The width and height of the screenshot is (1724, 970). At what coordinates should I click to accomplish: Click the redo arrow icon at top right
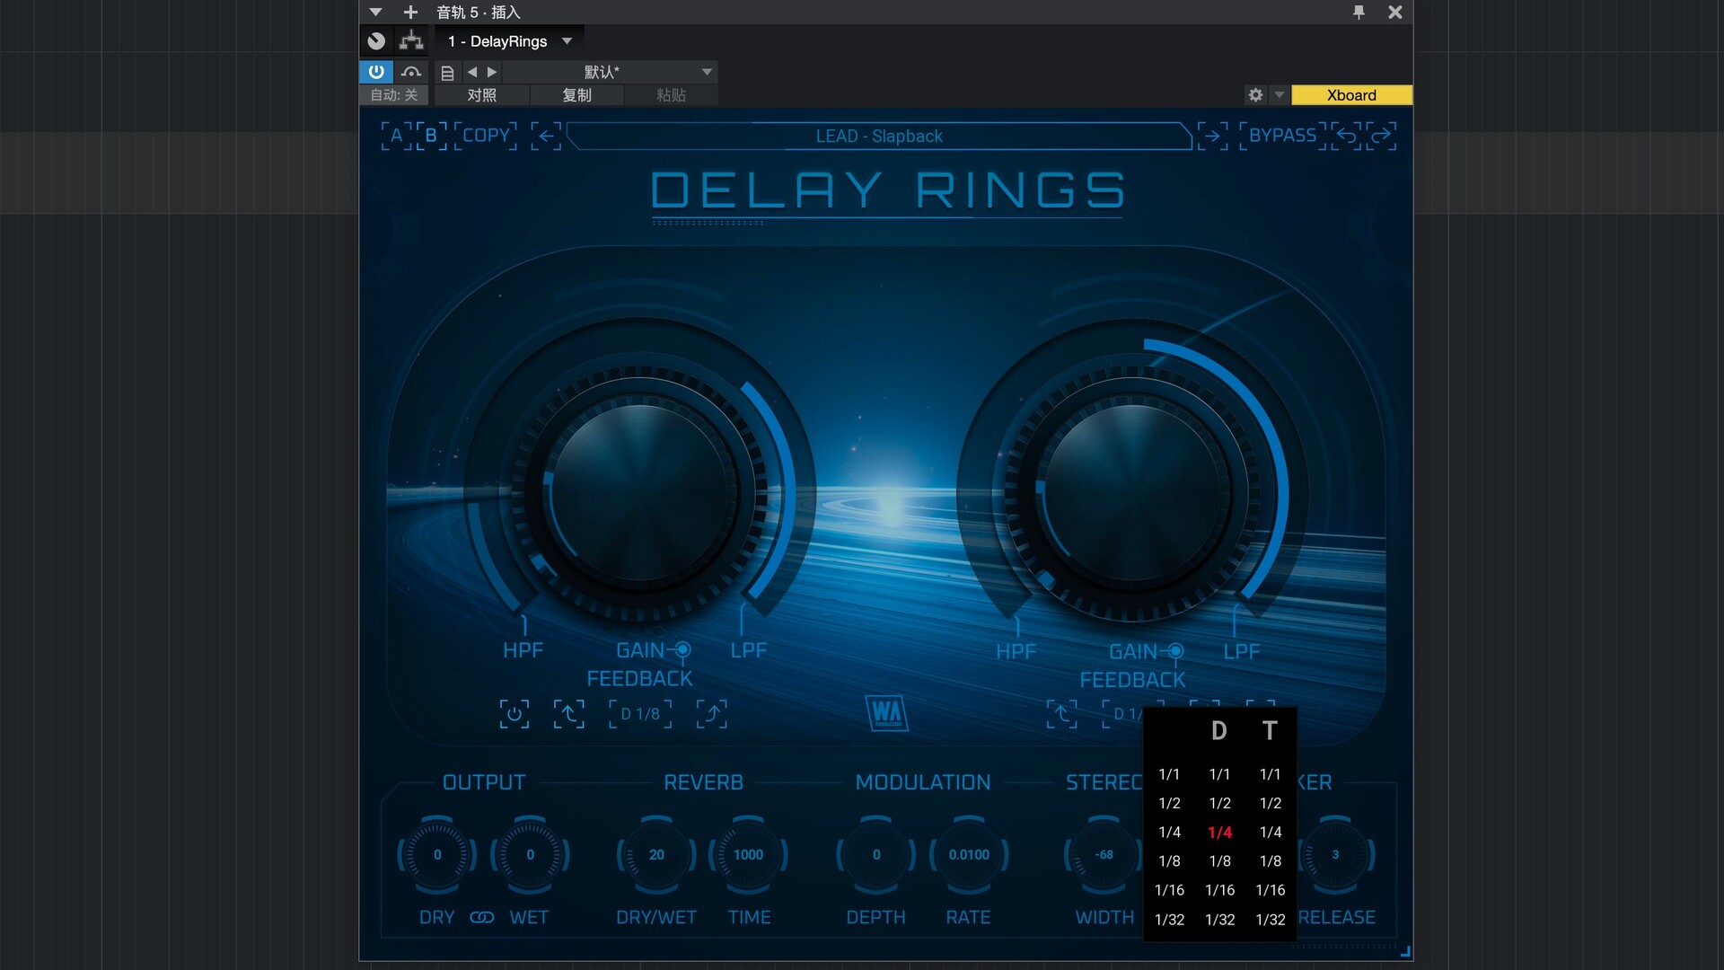click(x=1381, y=136)
